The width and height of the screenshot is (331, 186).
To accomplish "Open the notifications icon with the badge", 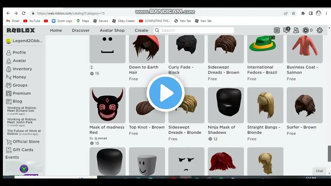I will [x=287, y=30].
